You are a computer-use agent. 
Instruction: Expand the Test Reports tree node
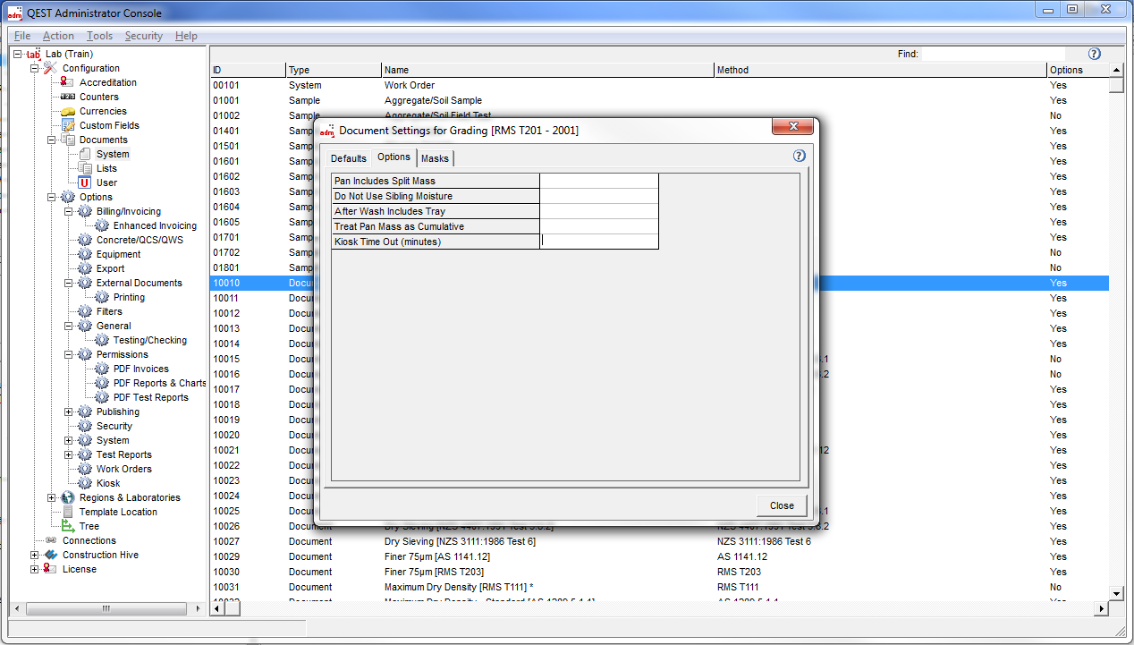(x=69, y=454)
